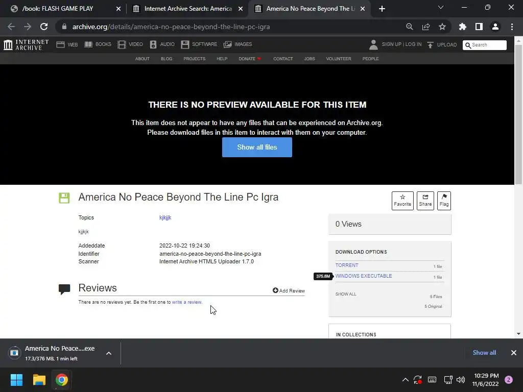Image resolution: width=523 pixels, height=392 pixels.
Task: Click Chrome icon in taskbar
Action: pyautogui.click(x=62, y=380)
